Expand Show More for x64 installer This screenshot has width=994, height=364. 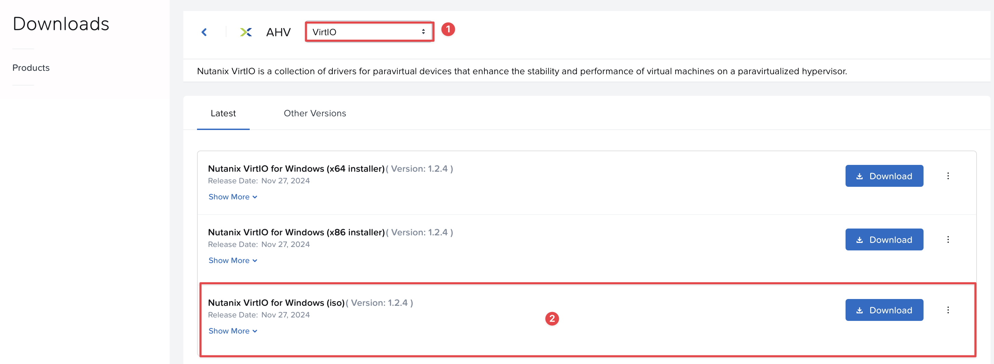click(233, 197)
